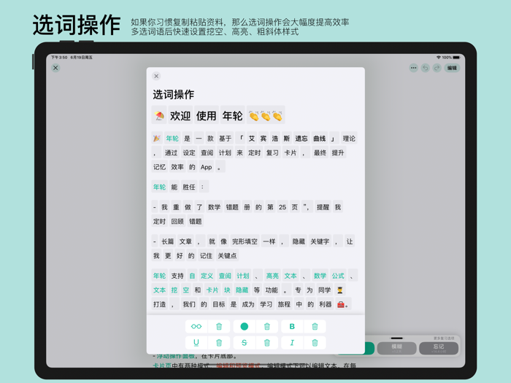Select the word token 复习

tap(272, 152)
